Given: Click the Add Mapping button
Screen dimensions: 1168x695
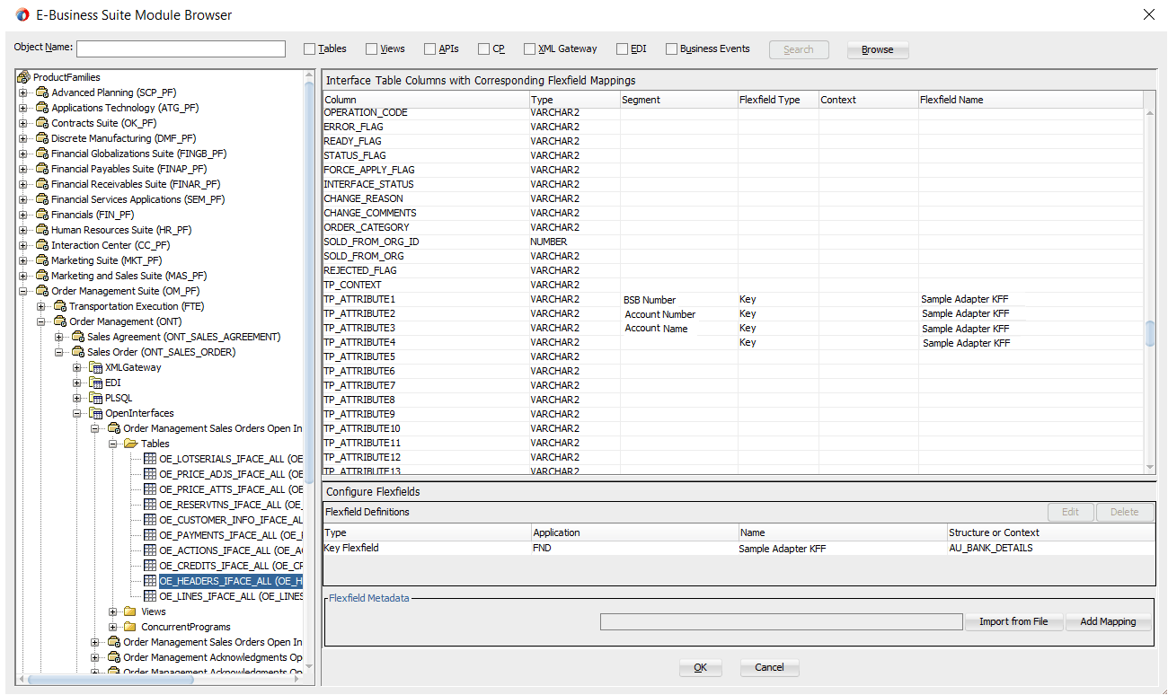Looking at the screenshot, I should [x=1108, y=621].
